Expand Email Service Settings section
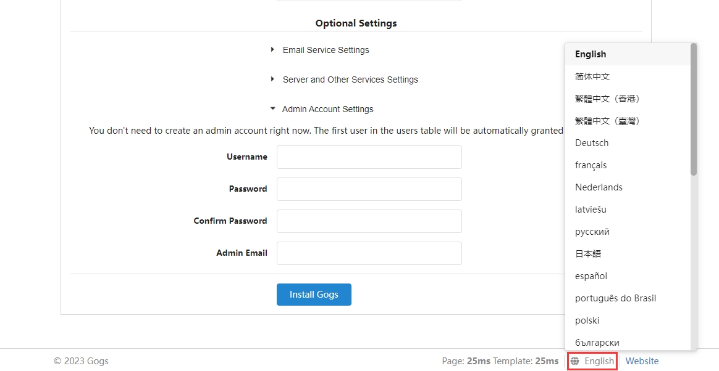The image size is (719, 371). coord(326,50)
